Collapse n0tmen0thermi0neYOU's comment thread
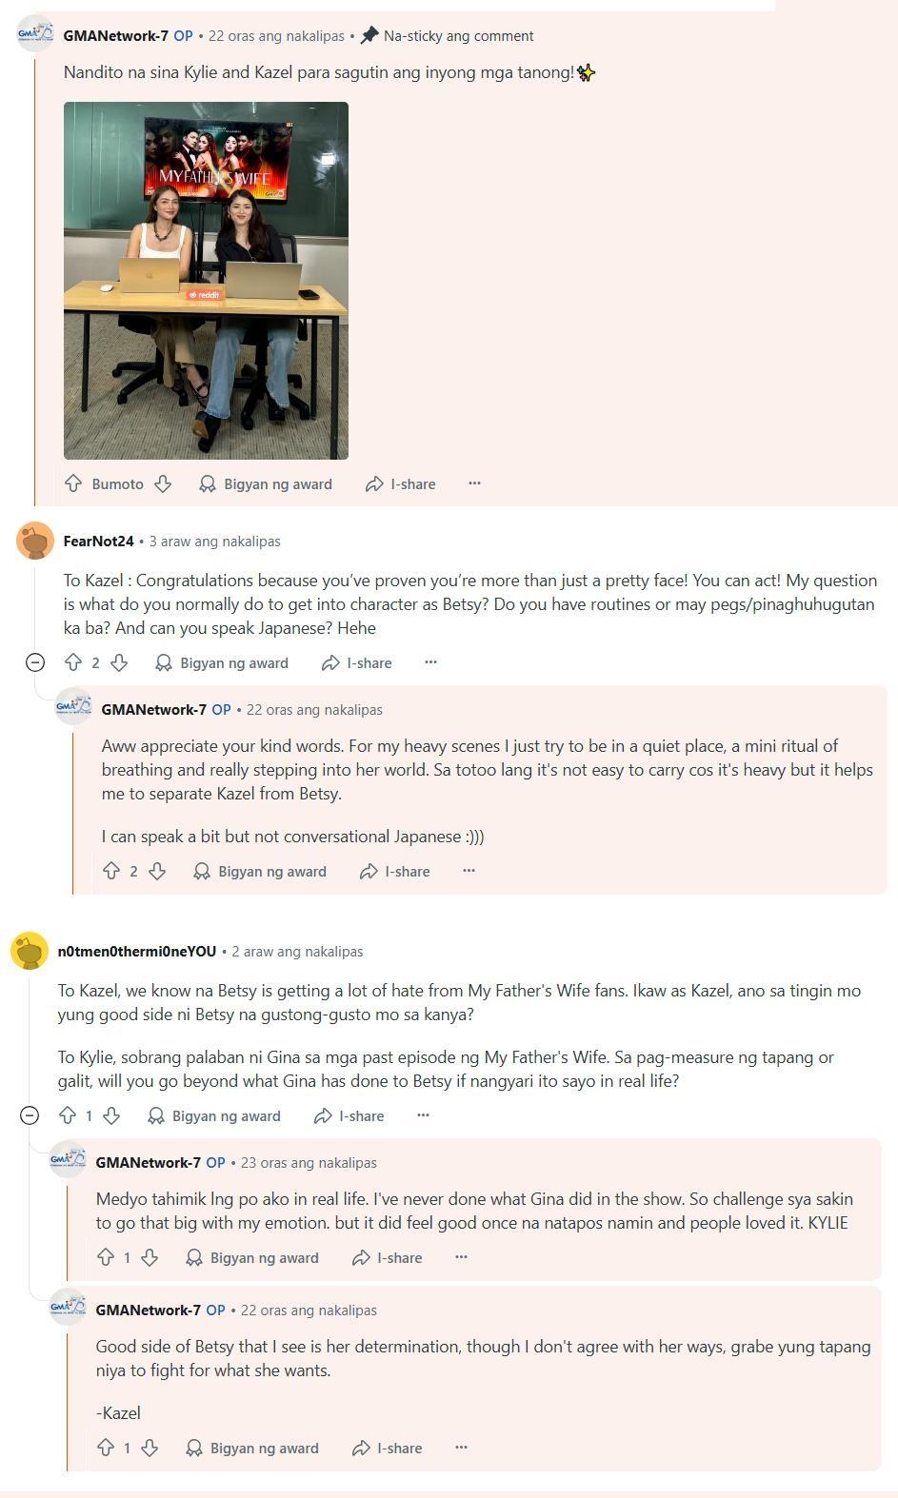The height and width of the screenshot is (1498, 898). tap(30, 1115)
